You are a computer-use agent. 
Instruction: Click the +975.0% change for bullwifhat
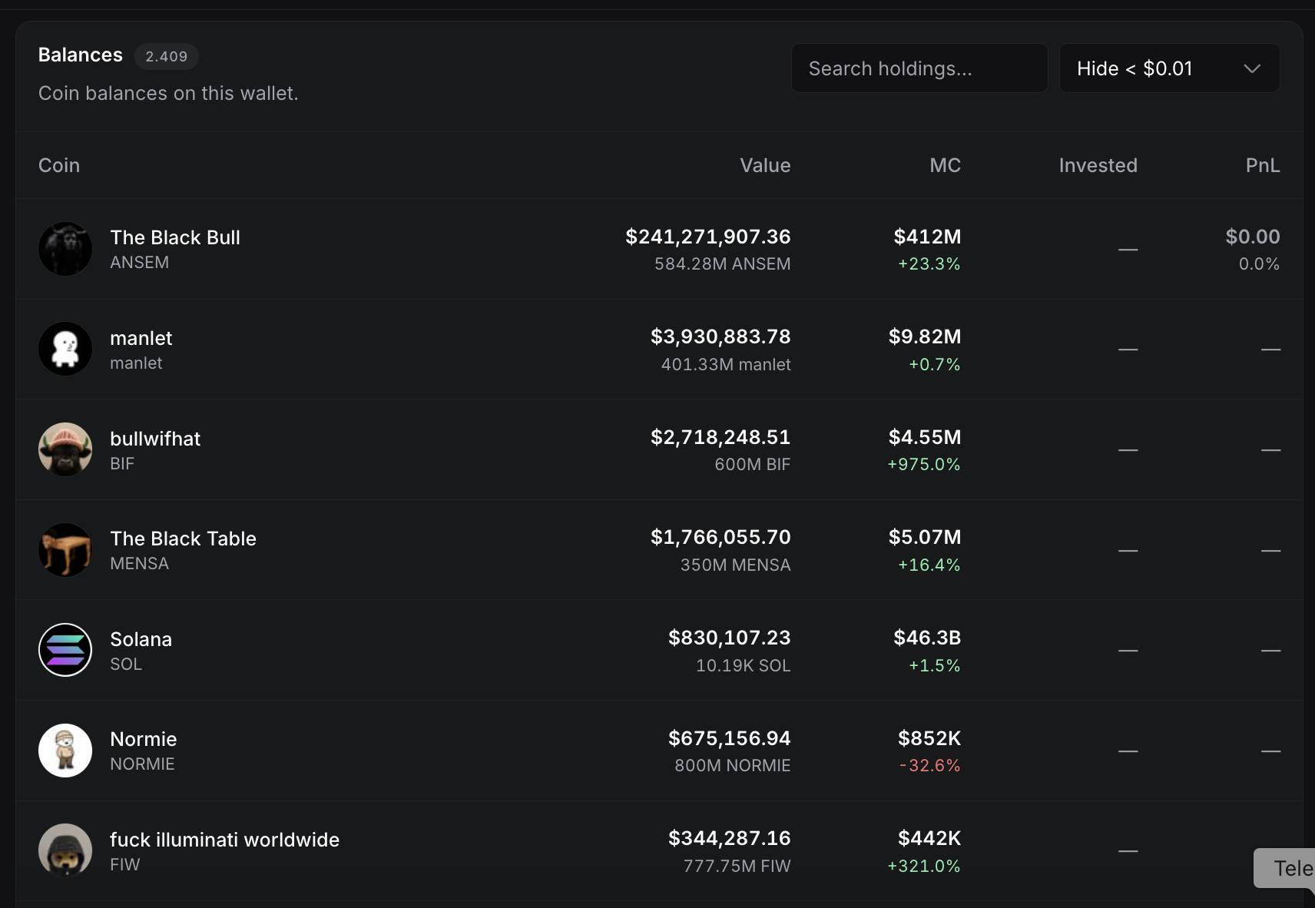pos(924,464)
